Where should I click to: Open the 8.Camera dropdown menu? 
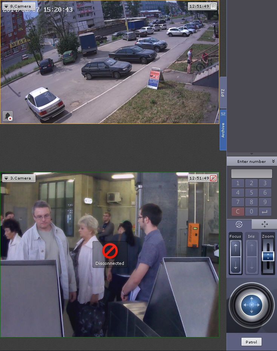coord(18,6)
